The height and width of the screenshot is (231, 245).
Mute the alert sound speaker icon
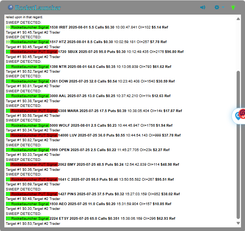click(x=203, y=7)
